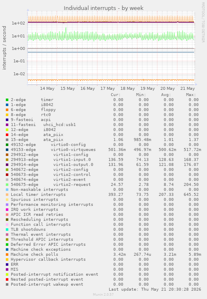Click the RRDTOOL / TOBI OETIKER vertical text
The image size is (207, 299).
point(203,22)
